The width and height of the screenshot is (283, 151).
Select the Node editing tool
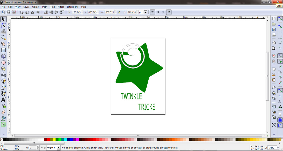pyautogui.click(x=3, y=25)
